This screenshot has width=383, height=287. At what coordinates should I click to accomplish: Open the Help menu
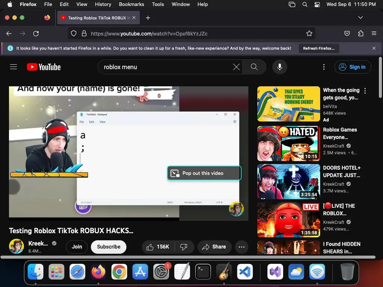point(202,4)
